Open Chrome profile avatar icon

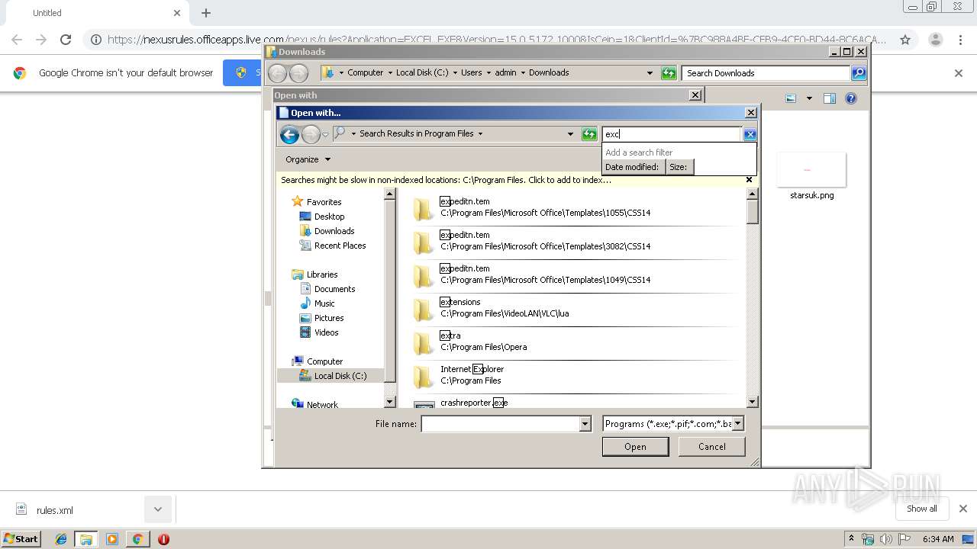(935, 40)
